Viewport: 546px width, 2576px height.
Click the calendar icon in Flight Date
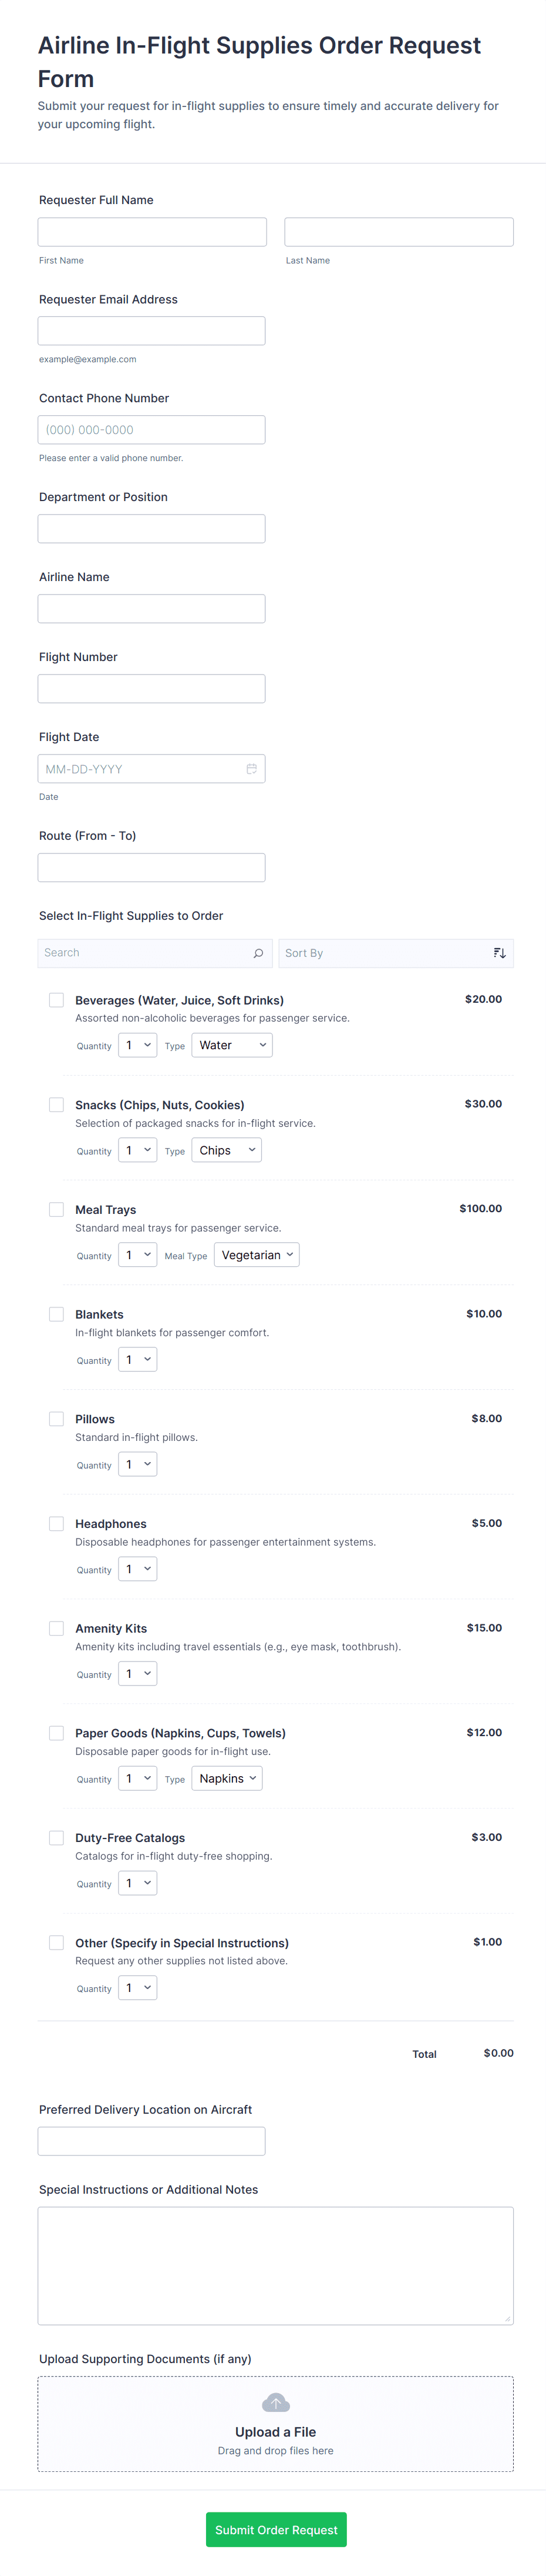click(x=251, y=769)
